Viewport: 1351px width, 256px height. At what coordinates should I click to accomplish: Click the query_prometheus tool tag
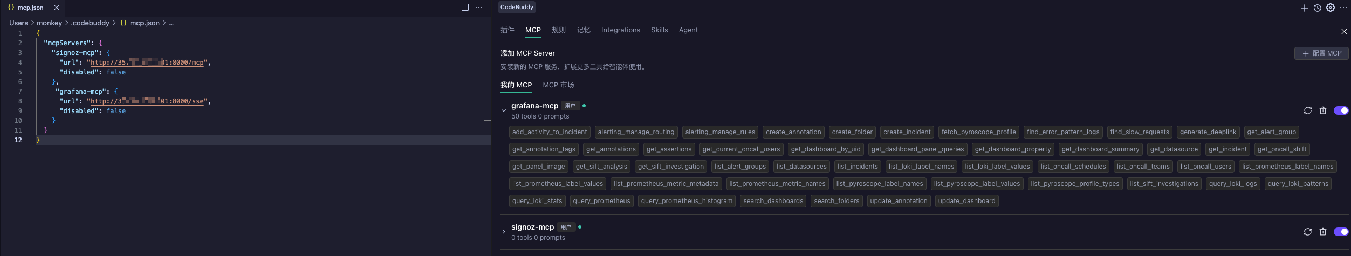pos(601,201)
